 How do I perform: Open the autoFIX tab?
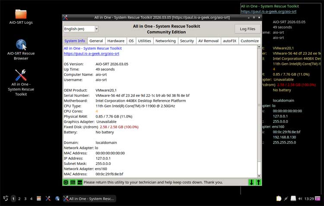point(229,41)
